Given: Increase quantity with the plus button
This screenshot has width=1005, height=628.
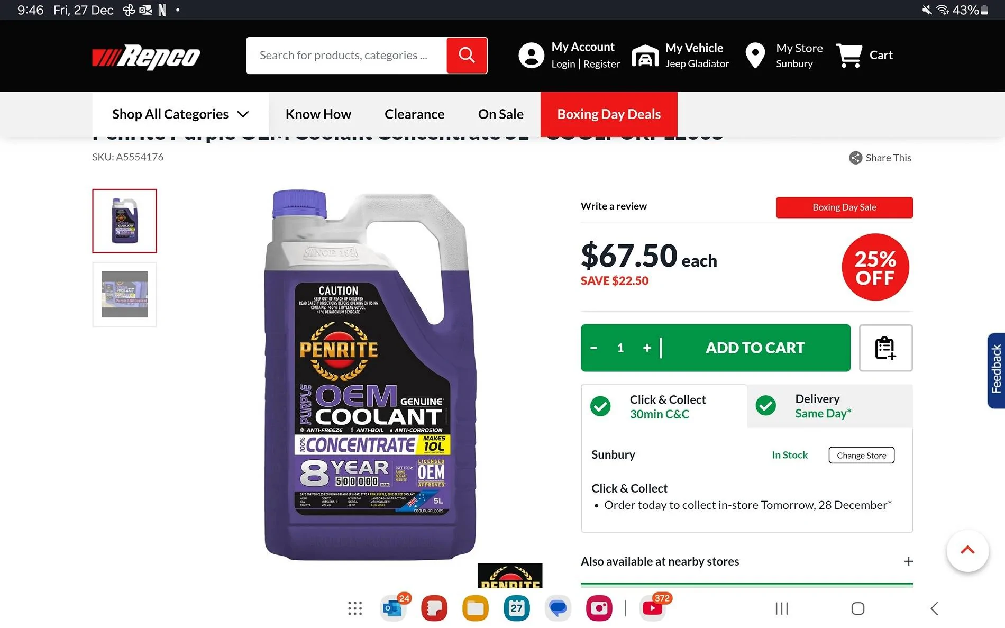Looking at the screenshot, I should [647, 348].
